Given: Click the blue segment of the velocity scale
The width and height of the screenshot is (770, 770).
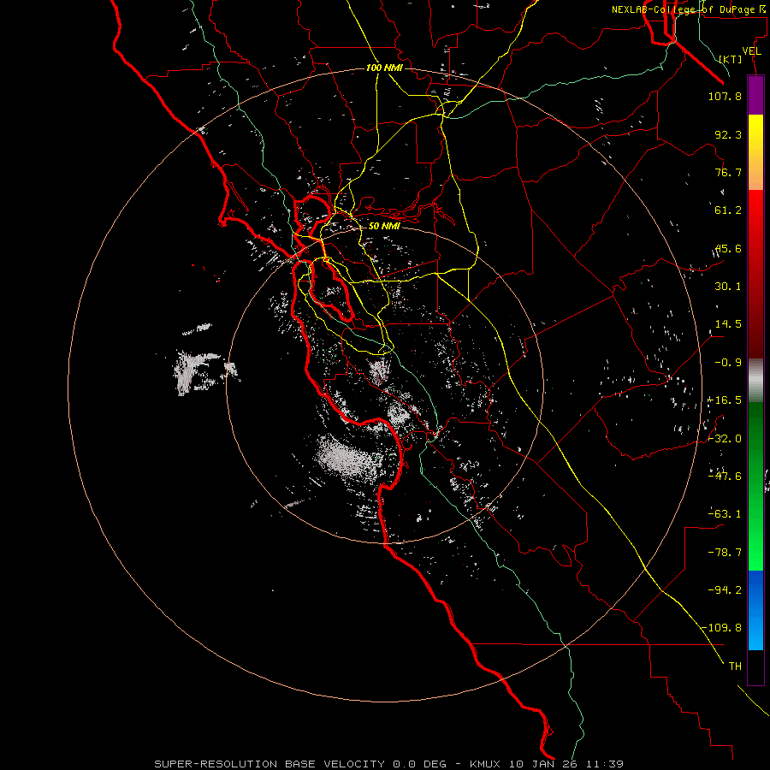Looking at the screenshot, I should (755, 610).
